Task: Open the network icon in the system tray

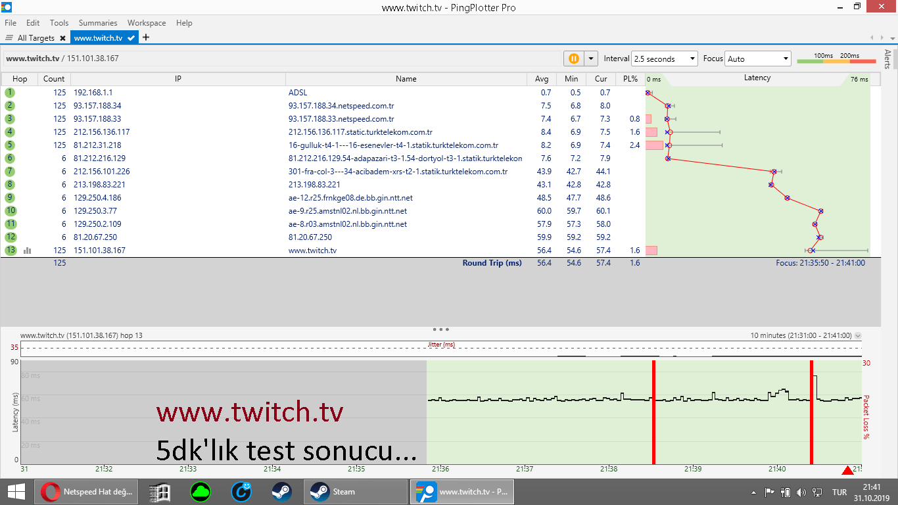Action: point(817,492)
